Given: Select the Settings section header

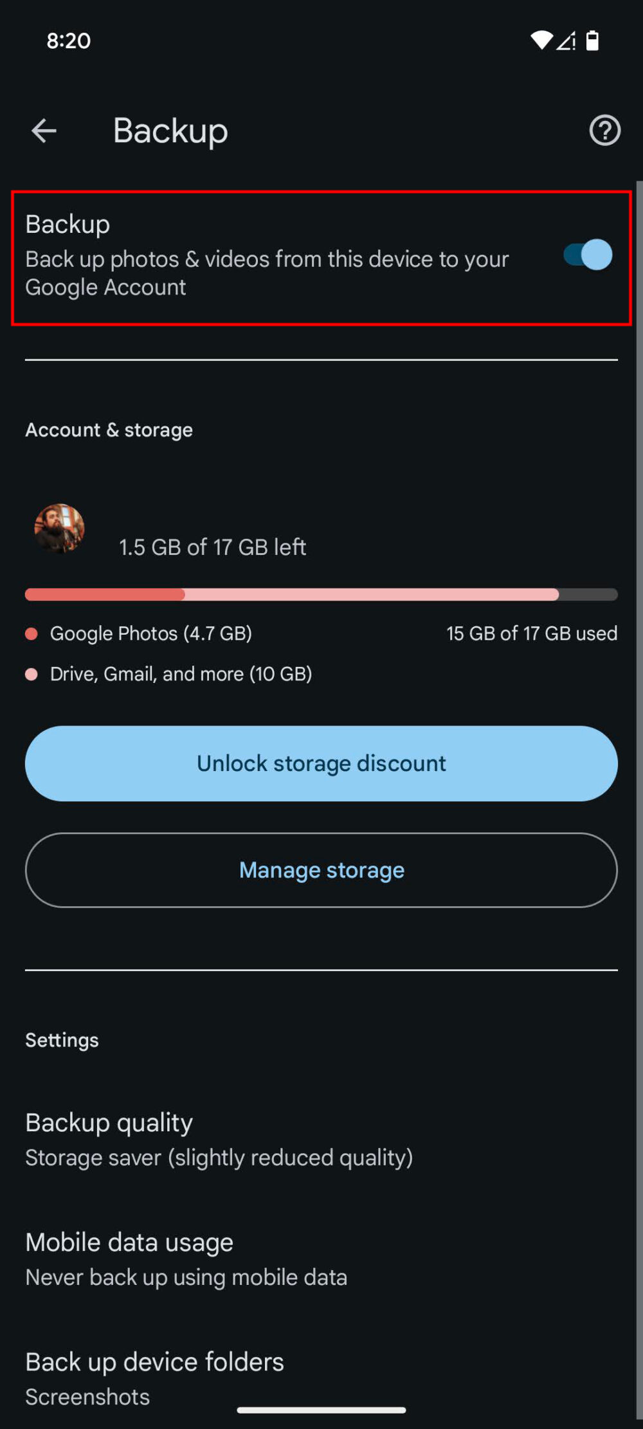Looking at the screenshot, I should (x=61, y=1040).
